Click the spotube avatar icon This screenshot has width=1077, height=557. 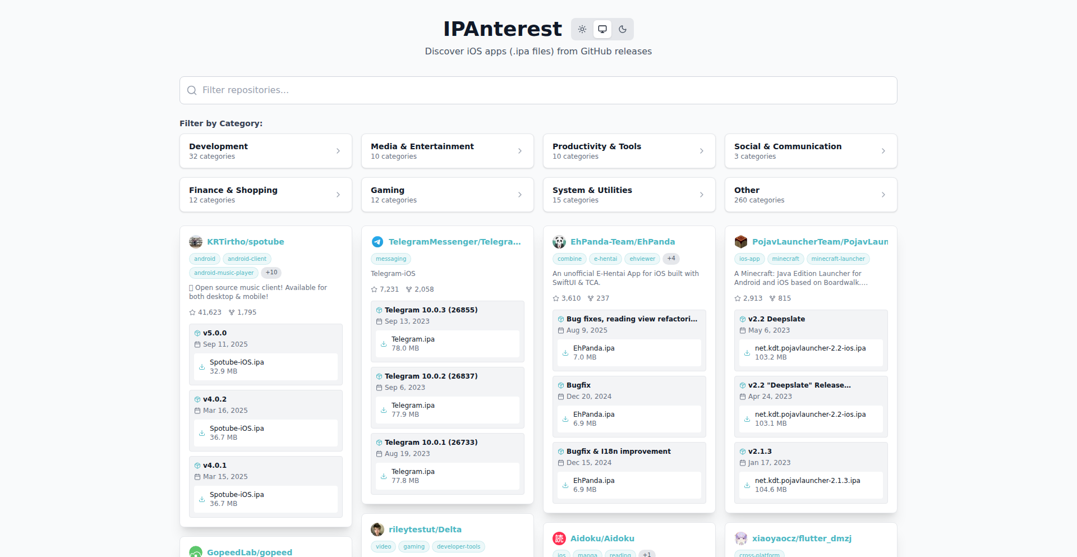(196, 242)
